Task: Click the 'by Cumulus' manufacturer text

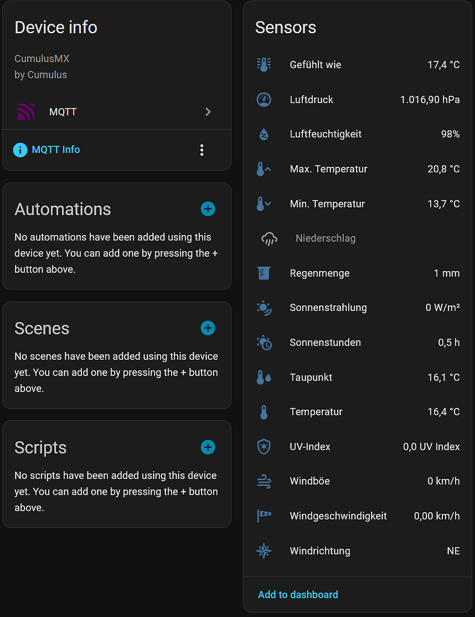Action: tap(40, 75)
